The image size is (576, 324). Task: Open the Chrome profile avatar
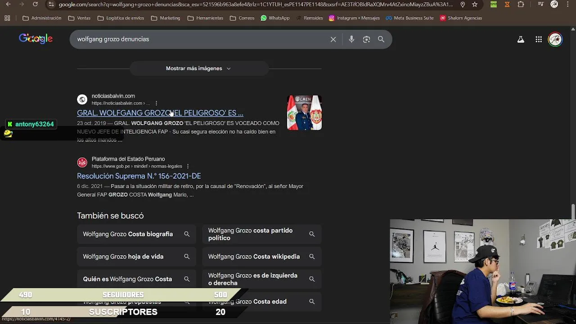coord(554,4)
